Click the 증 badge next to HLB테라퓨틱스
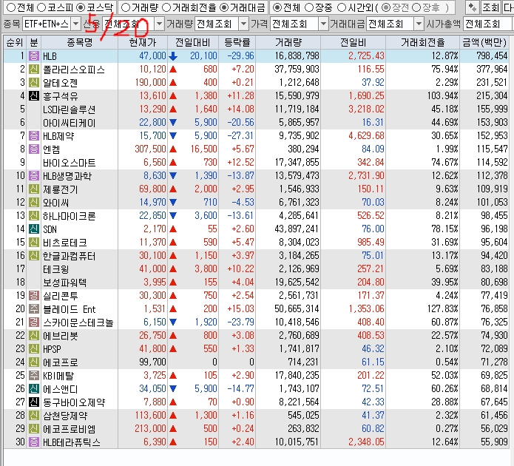514x466 pixels. (34, 442)
